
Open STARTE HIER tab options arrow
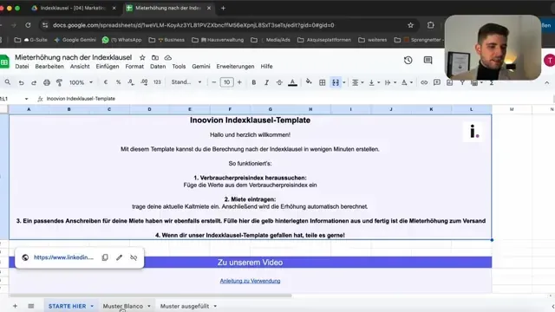coord(92,306)
